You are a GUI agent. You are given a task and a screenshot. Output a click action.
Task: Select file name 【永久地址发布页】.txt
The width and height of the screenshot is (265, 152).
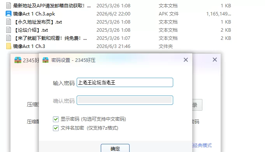pyautogui.click(x=37, y=22)
